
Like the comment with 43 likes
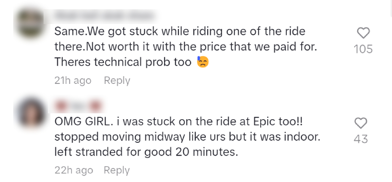pyautogui.click(x=361, y=123)
